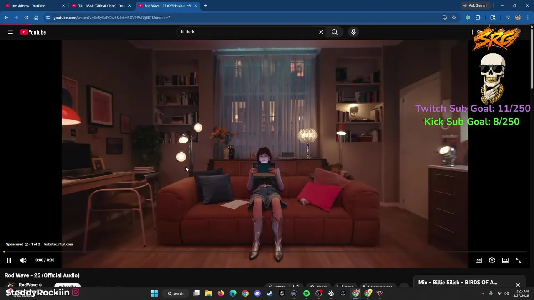
Task: Open the YouTube guide hamburger menu
Action: coord(10,32)
